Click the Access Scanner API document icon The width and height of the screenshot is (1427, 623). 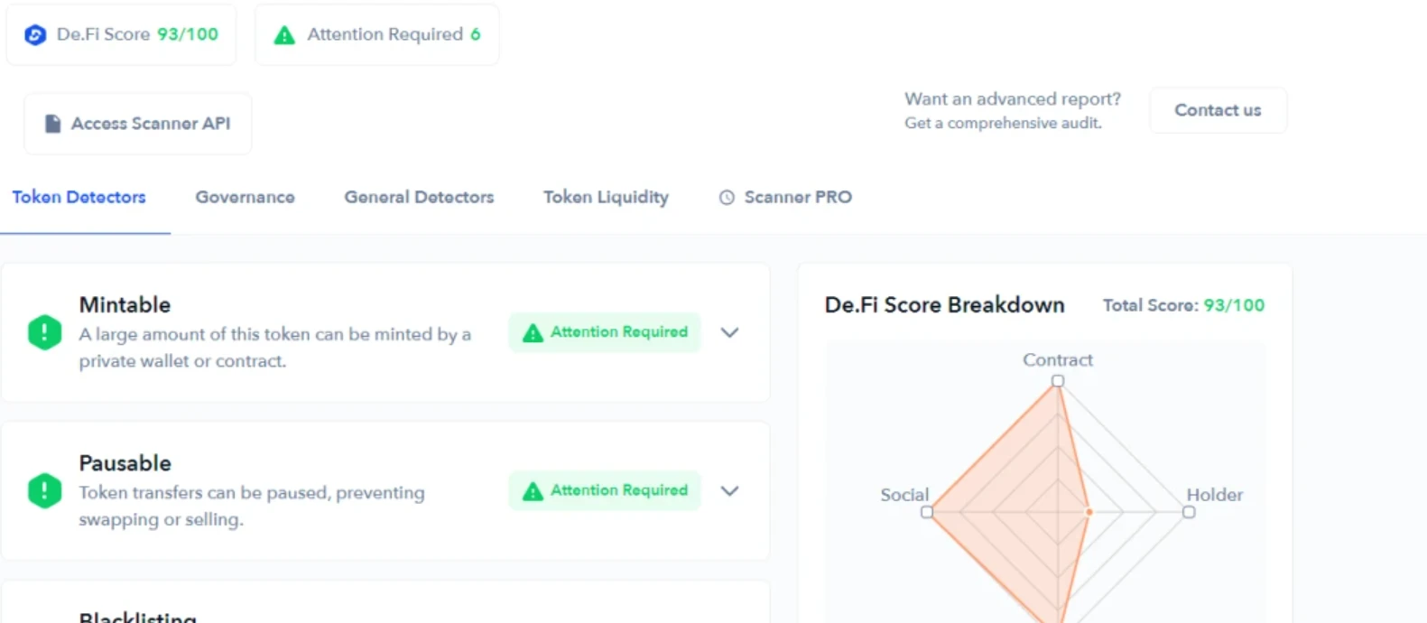[x=53, y=124]
